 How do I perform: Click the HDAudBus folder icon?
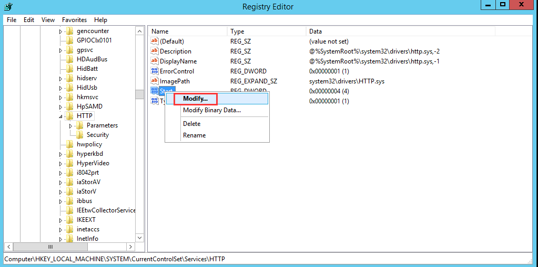[69, 59]
